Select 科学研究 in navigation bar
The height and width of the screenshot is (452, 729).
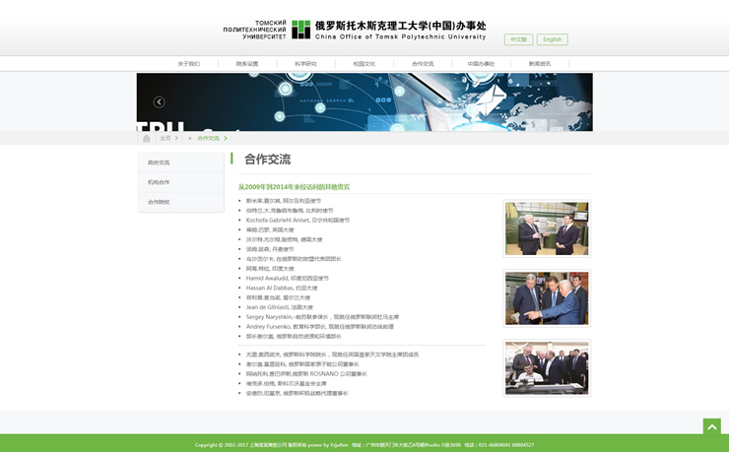(x=305, y=64)
